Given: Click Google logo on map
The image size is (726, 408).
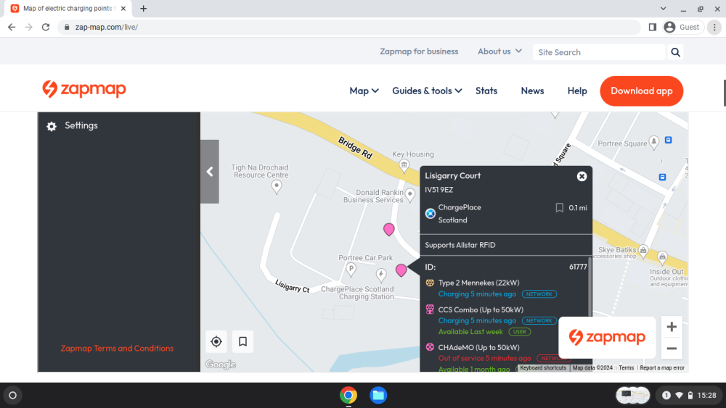Looking at the screenshot, I should click(221, 365).
